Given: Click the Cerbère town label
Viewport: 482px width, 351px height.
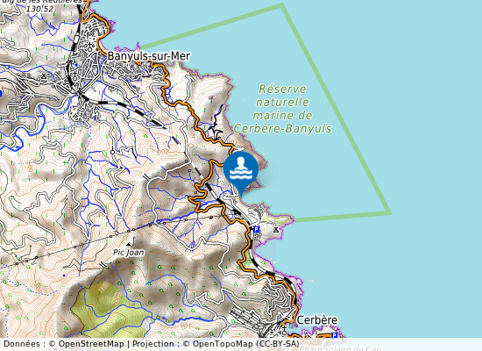Looking at the screenshot, I should click(317, 320).
